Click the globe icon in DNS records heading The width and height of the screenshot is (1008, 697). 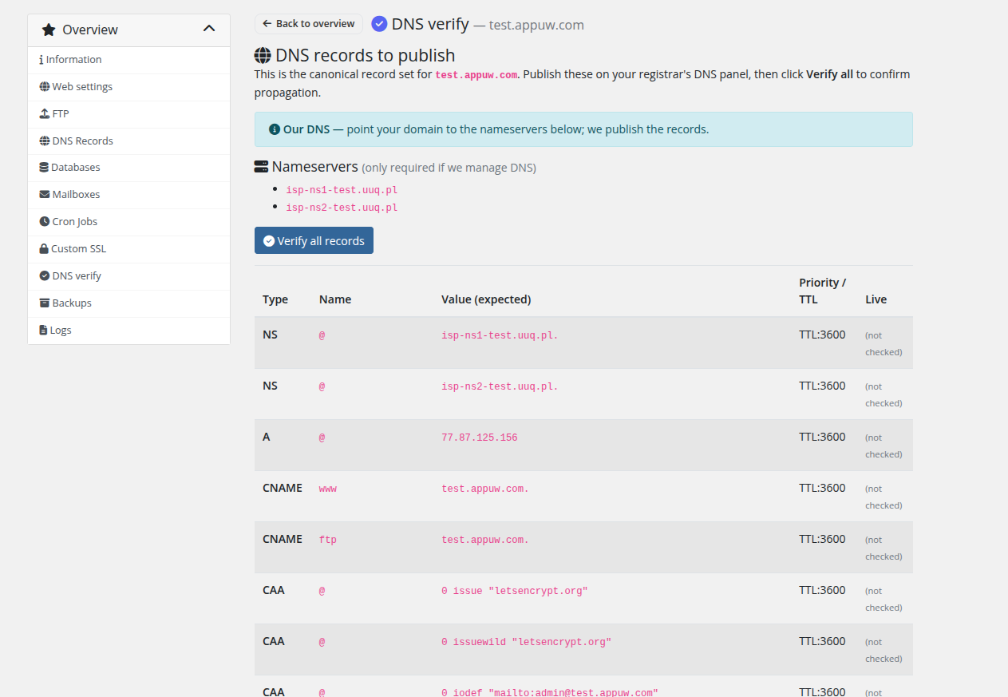tap(263, 56)
